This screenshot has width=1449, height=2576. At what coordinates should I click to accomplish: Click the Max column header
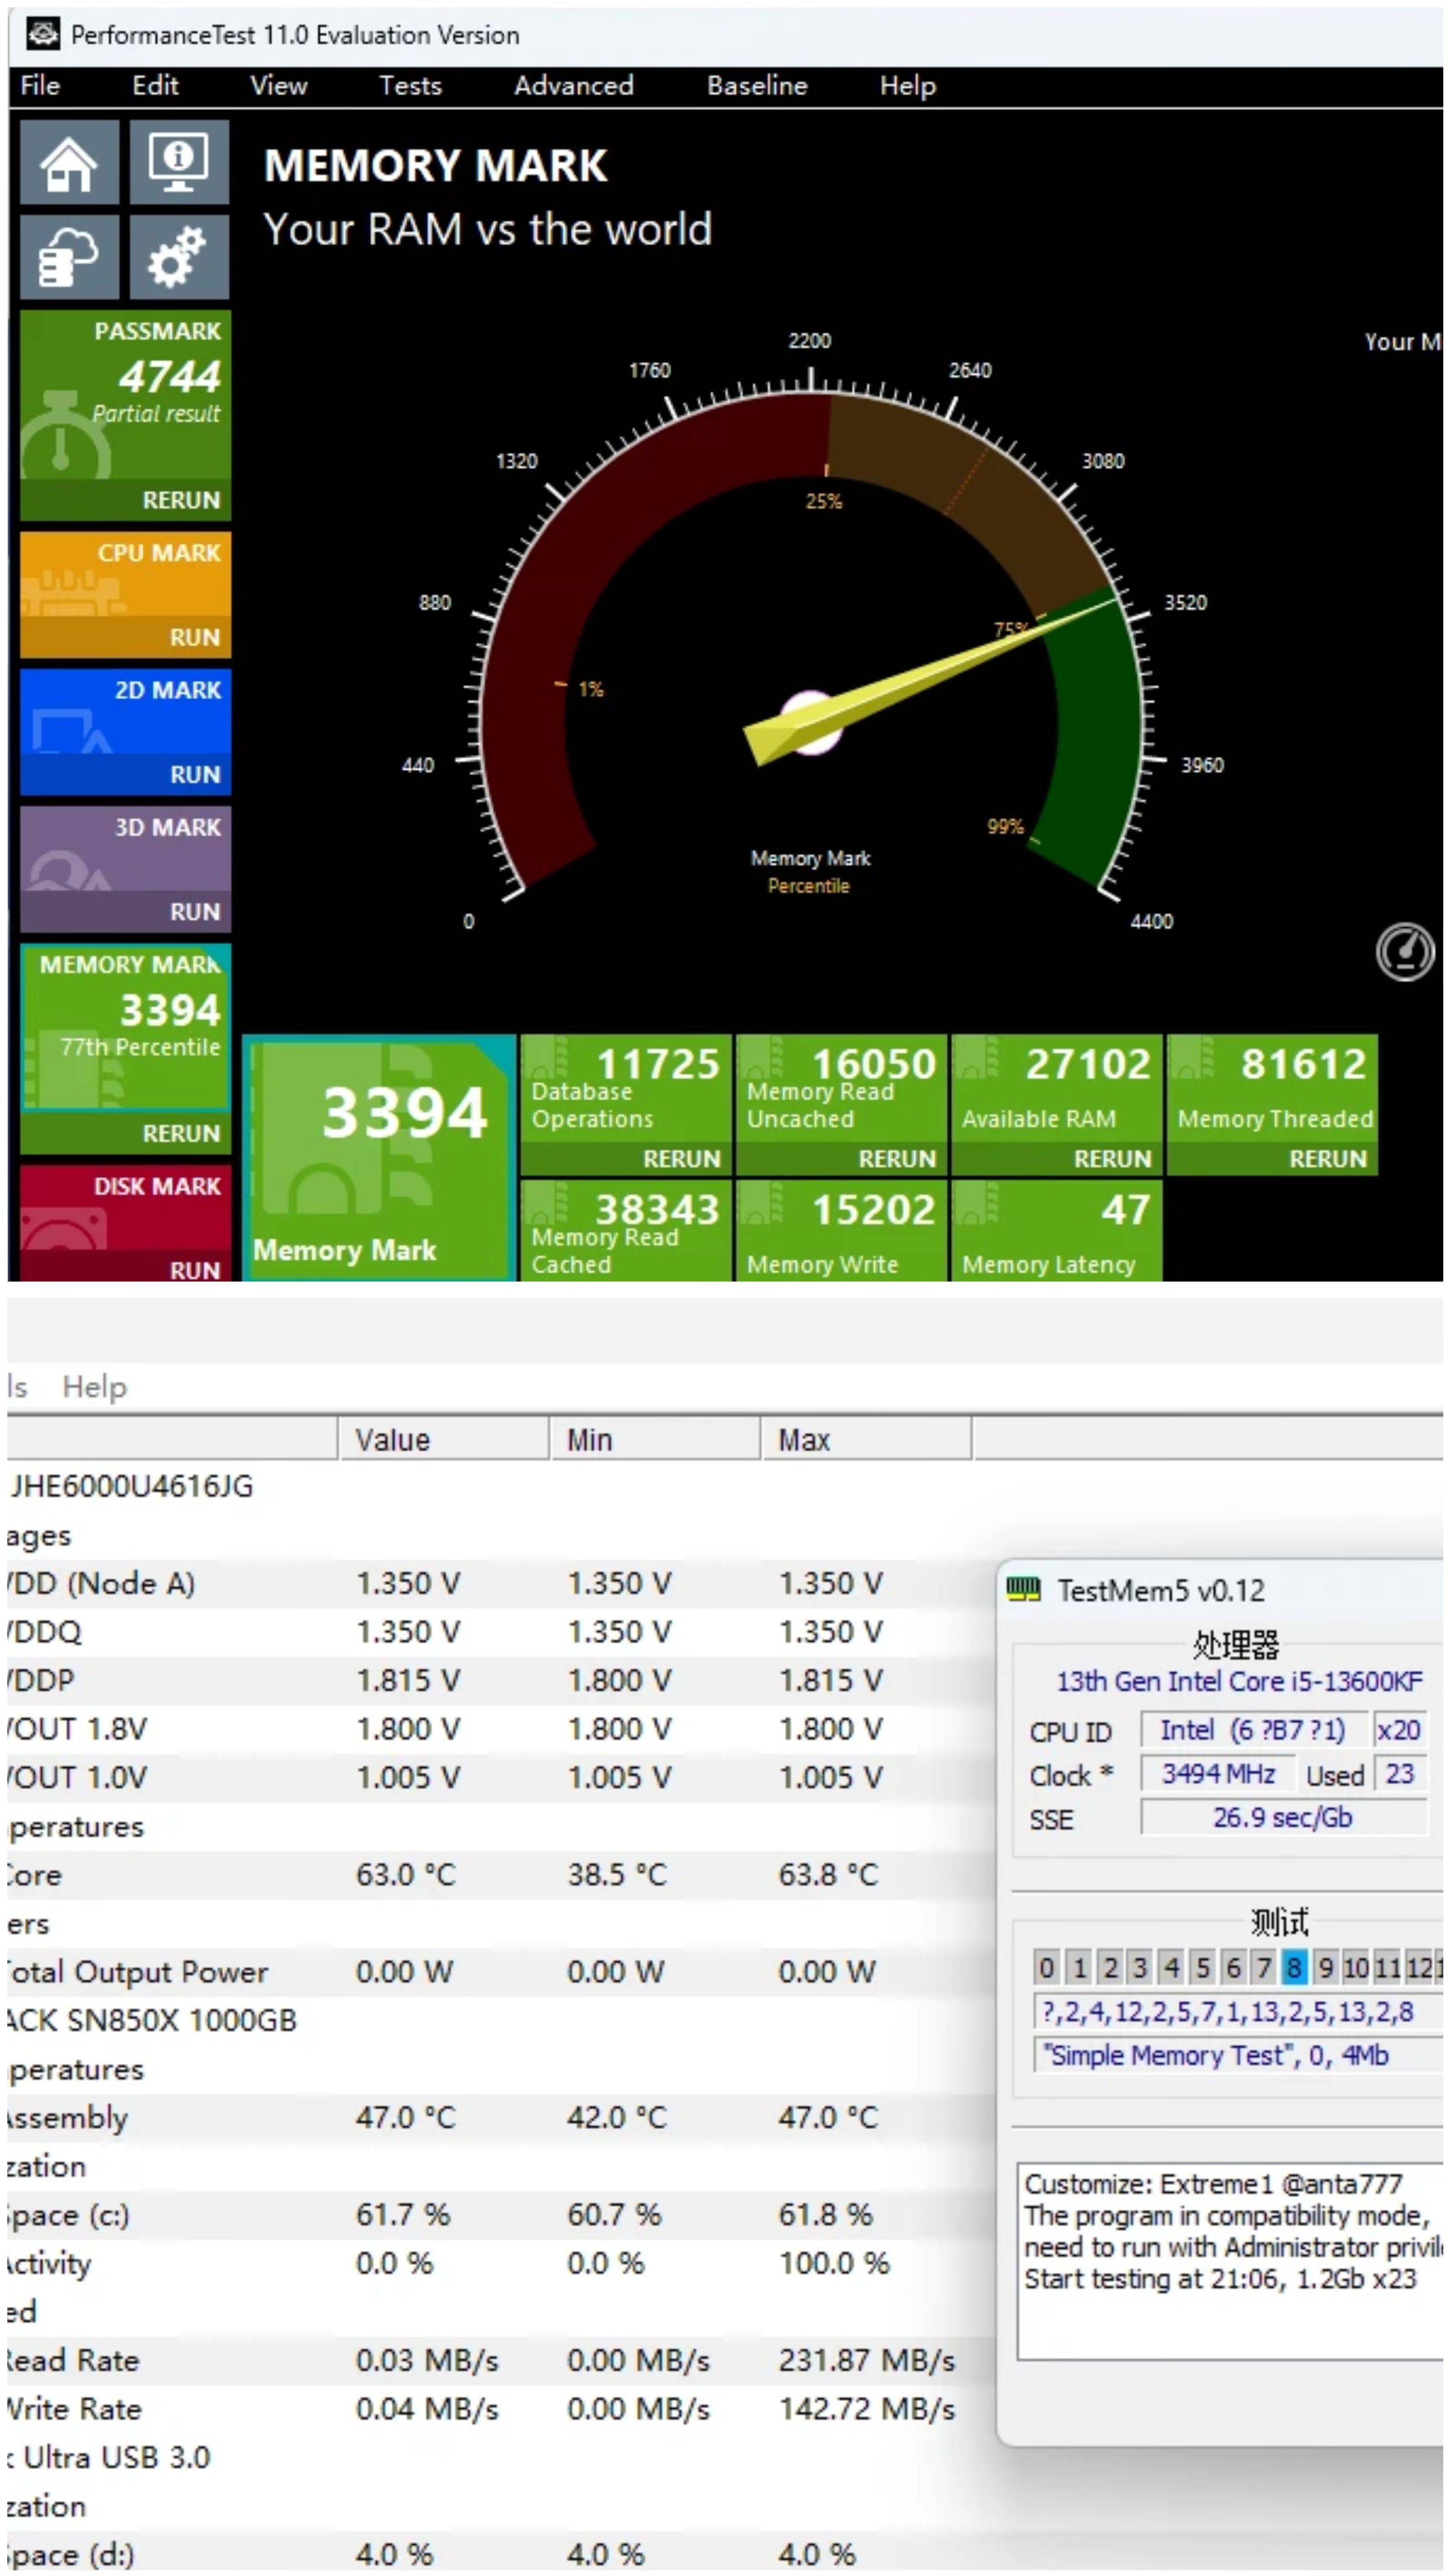pos(866,1439)
